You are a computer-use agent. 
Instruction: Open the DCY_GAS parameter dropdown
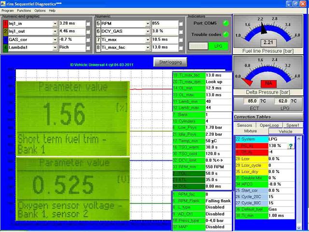(x=148, y=31)
